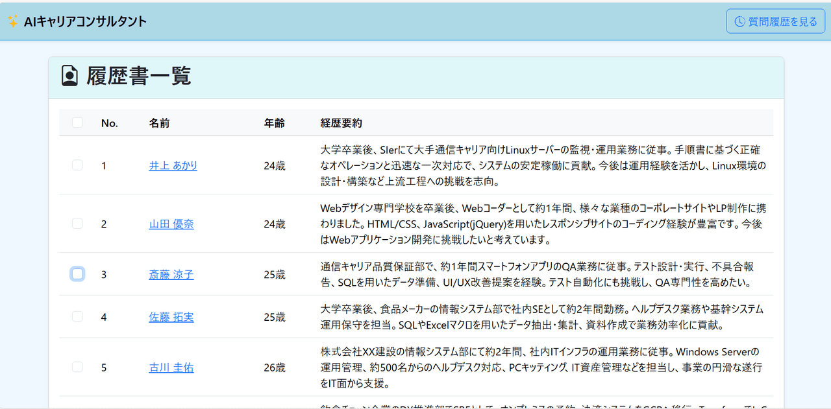This screenshot has width=831, height=409.
Task: Open 井上 あかり resume link
Action: (x=173, y=166)
